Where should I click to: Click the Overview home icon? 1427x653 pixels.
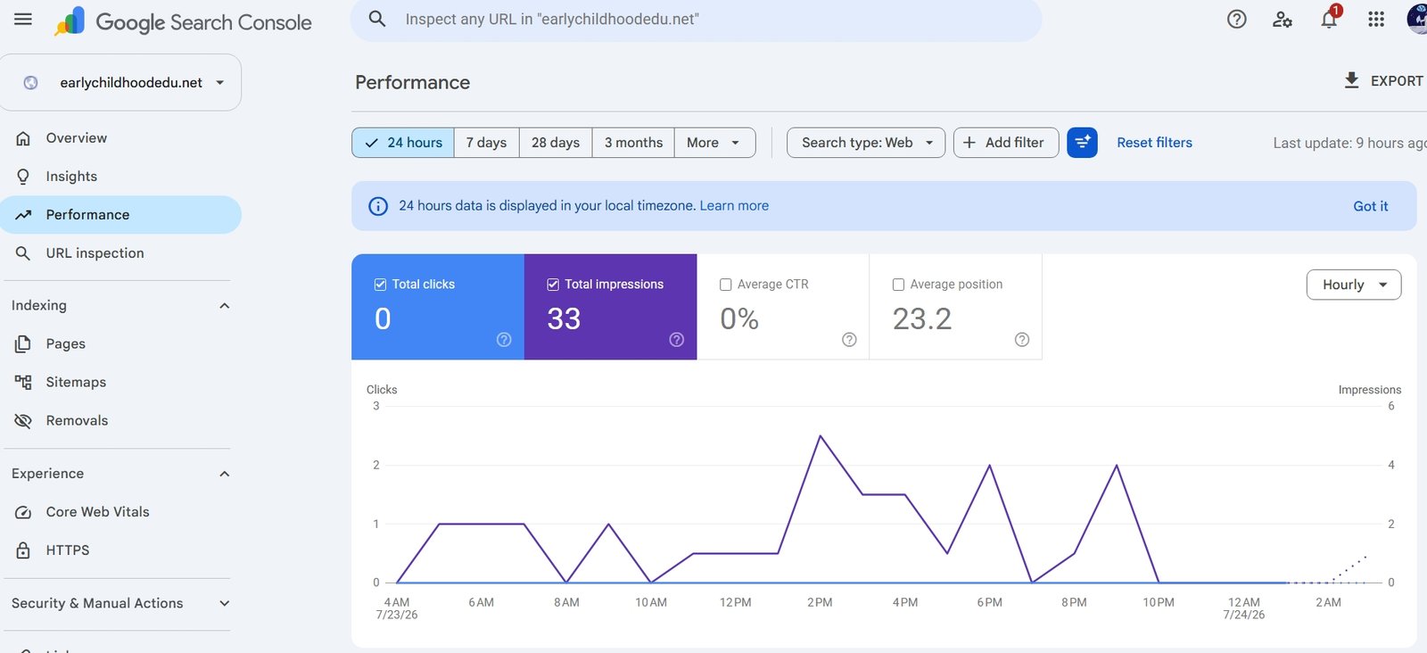[23, 138]
